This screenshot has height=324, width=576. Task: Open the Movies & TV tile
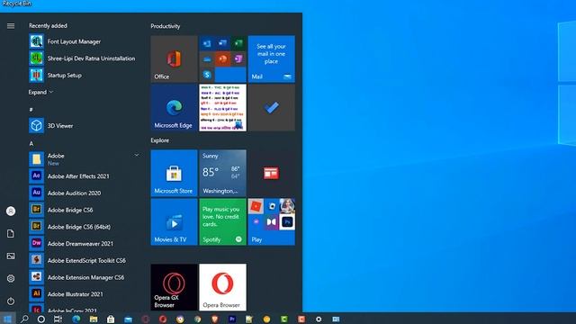(x=174, y=222)
